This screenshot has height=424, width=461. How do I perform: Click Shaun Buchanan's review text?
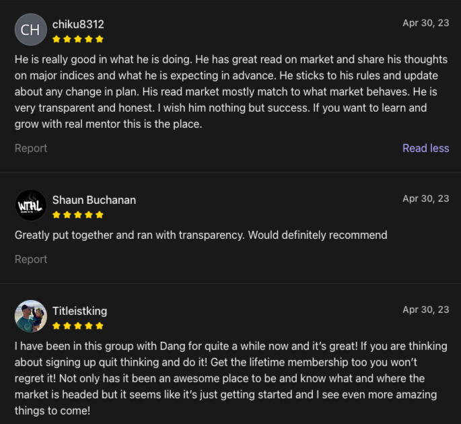click(x=201, y=235)
